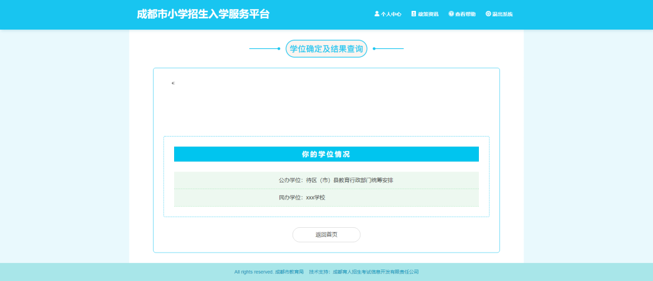Click the 成都市小学招生入学服务平台 site title

pyautogui.click(x=203, y=14)
